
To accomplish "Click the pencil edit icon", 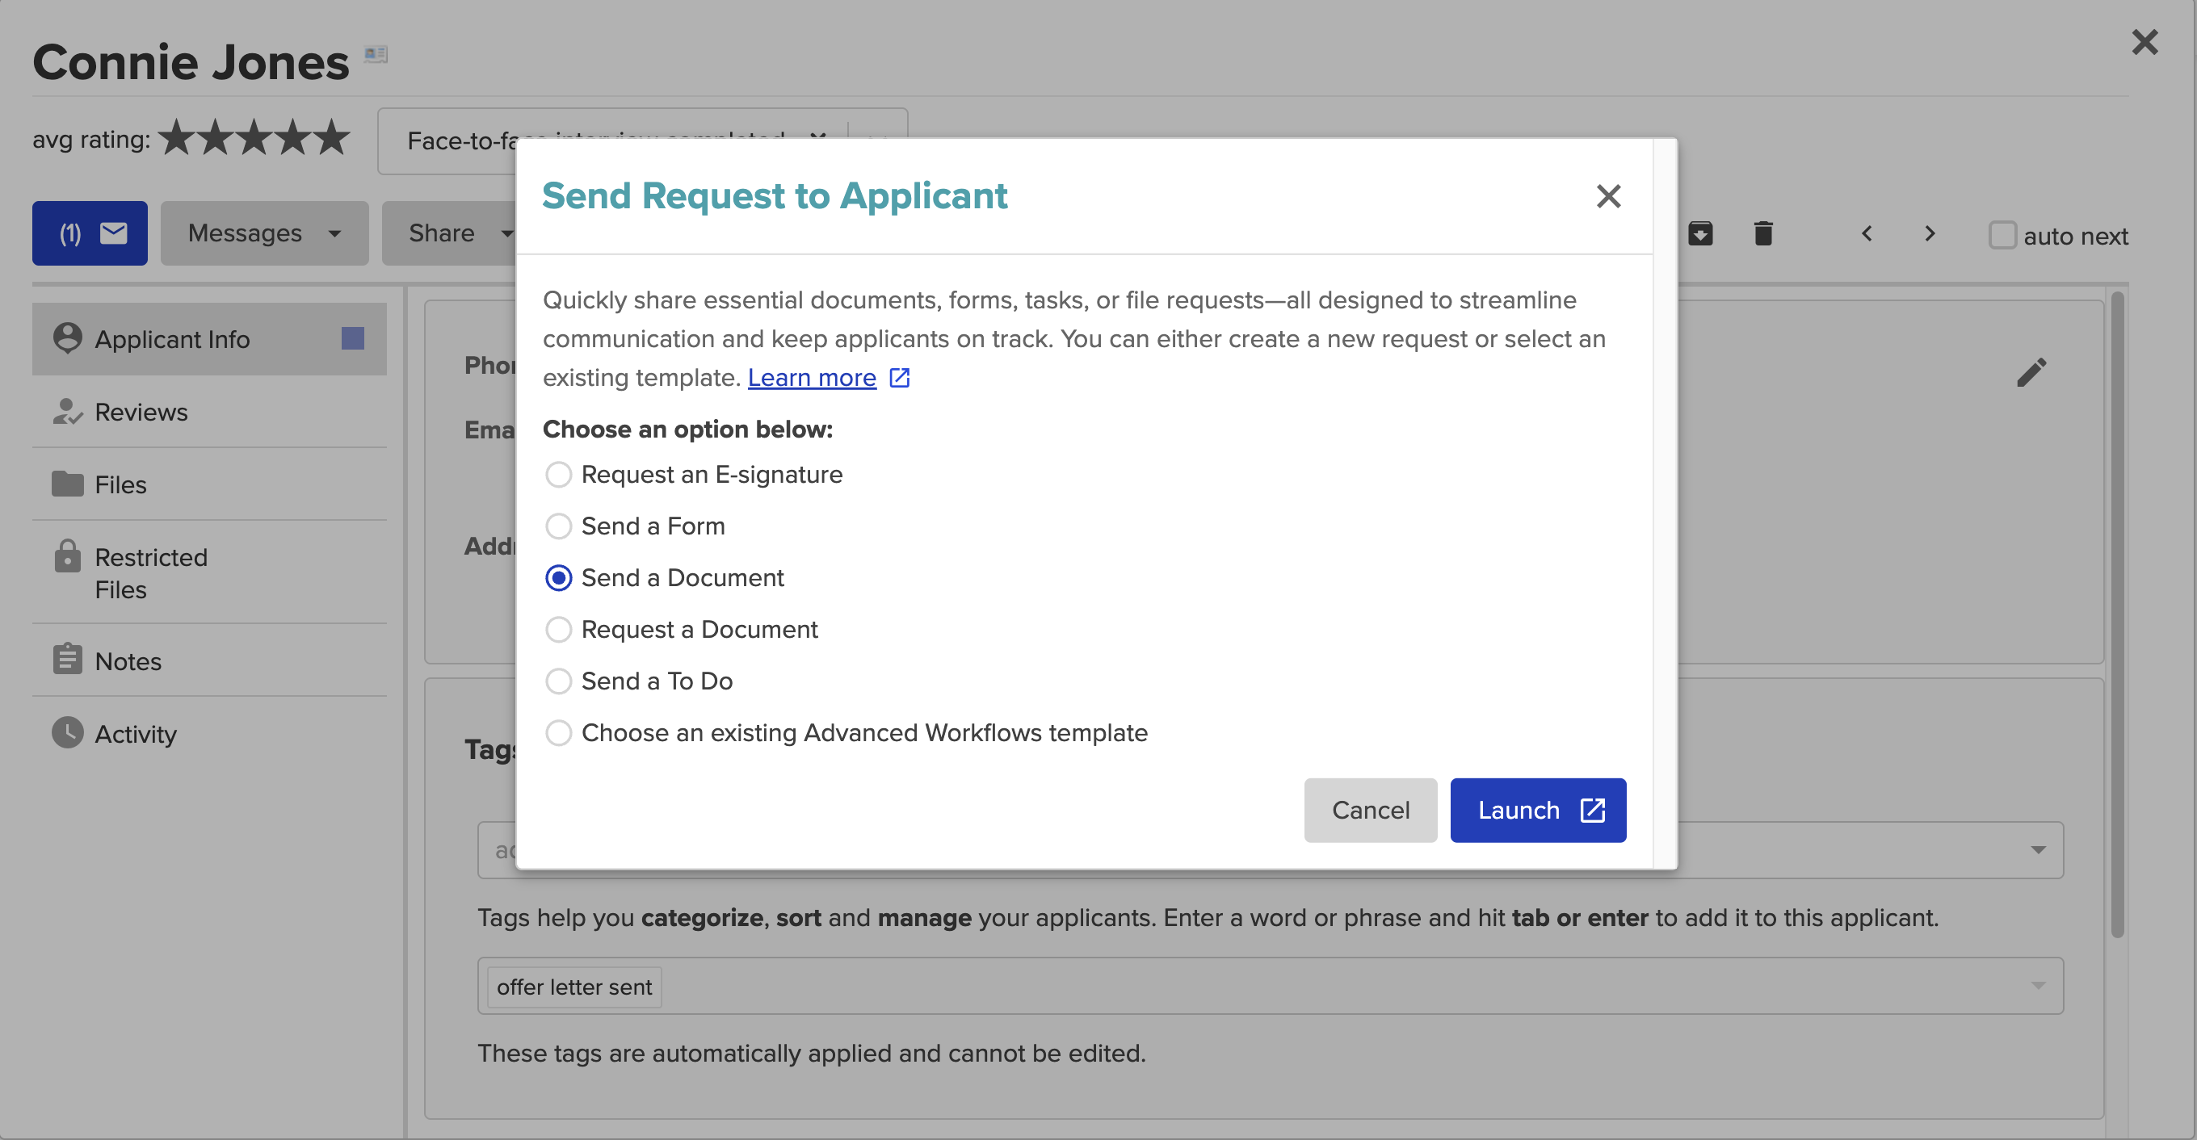I will coord(2031,373).
